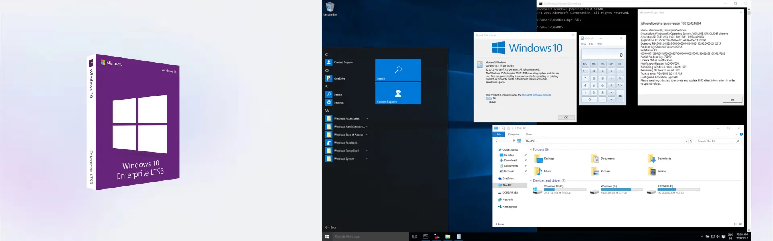The width and height of the screenshot is (773, 241).
Task: Open the Computer ribbon tab
Action: click(x=514, y=134)
